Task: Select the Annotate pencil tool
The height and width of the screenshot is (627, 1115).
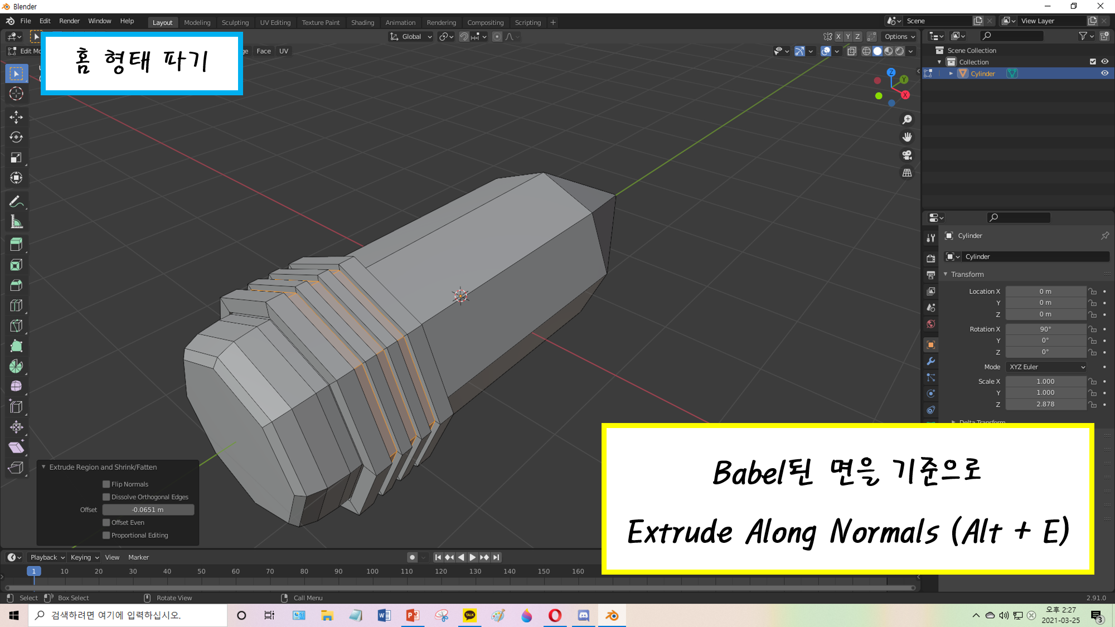Action: pyautogui.click(x=16, y=202)
